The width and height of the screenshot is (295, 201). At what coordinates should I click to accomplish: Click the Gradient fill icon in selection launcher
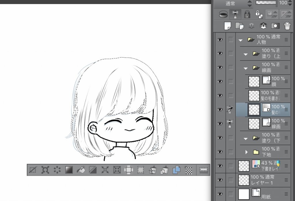[69, 170]
